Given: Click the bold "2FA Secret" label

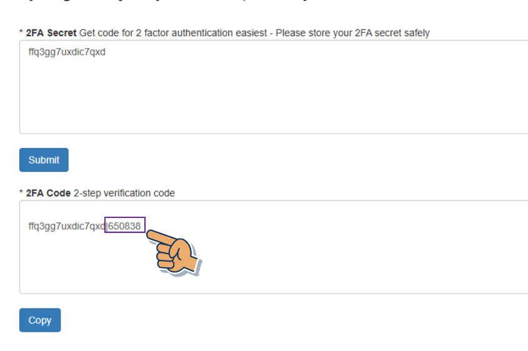Looking at the screenshot, I should point(51,33).
